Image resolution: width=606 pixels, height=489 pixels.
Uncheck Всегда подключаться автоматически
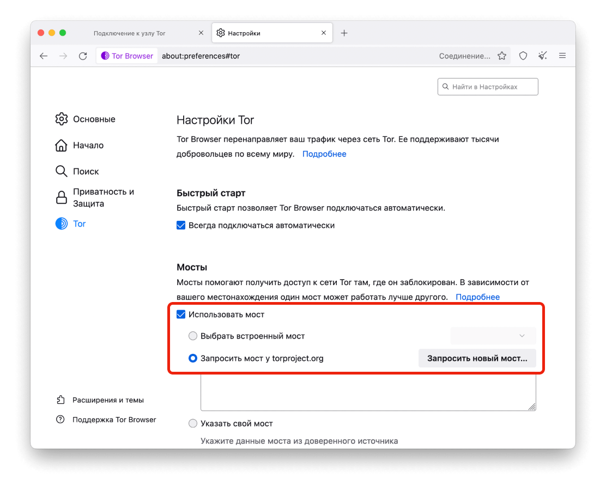(180, 225)
